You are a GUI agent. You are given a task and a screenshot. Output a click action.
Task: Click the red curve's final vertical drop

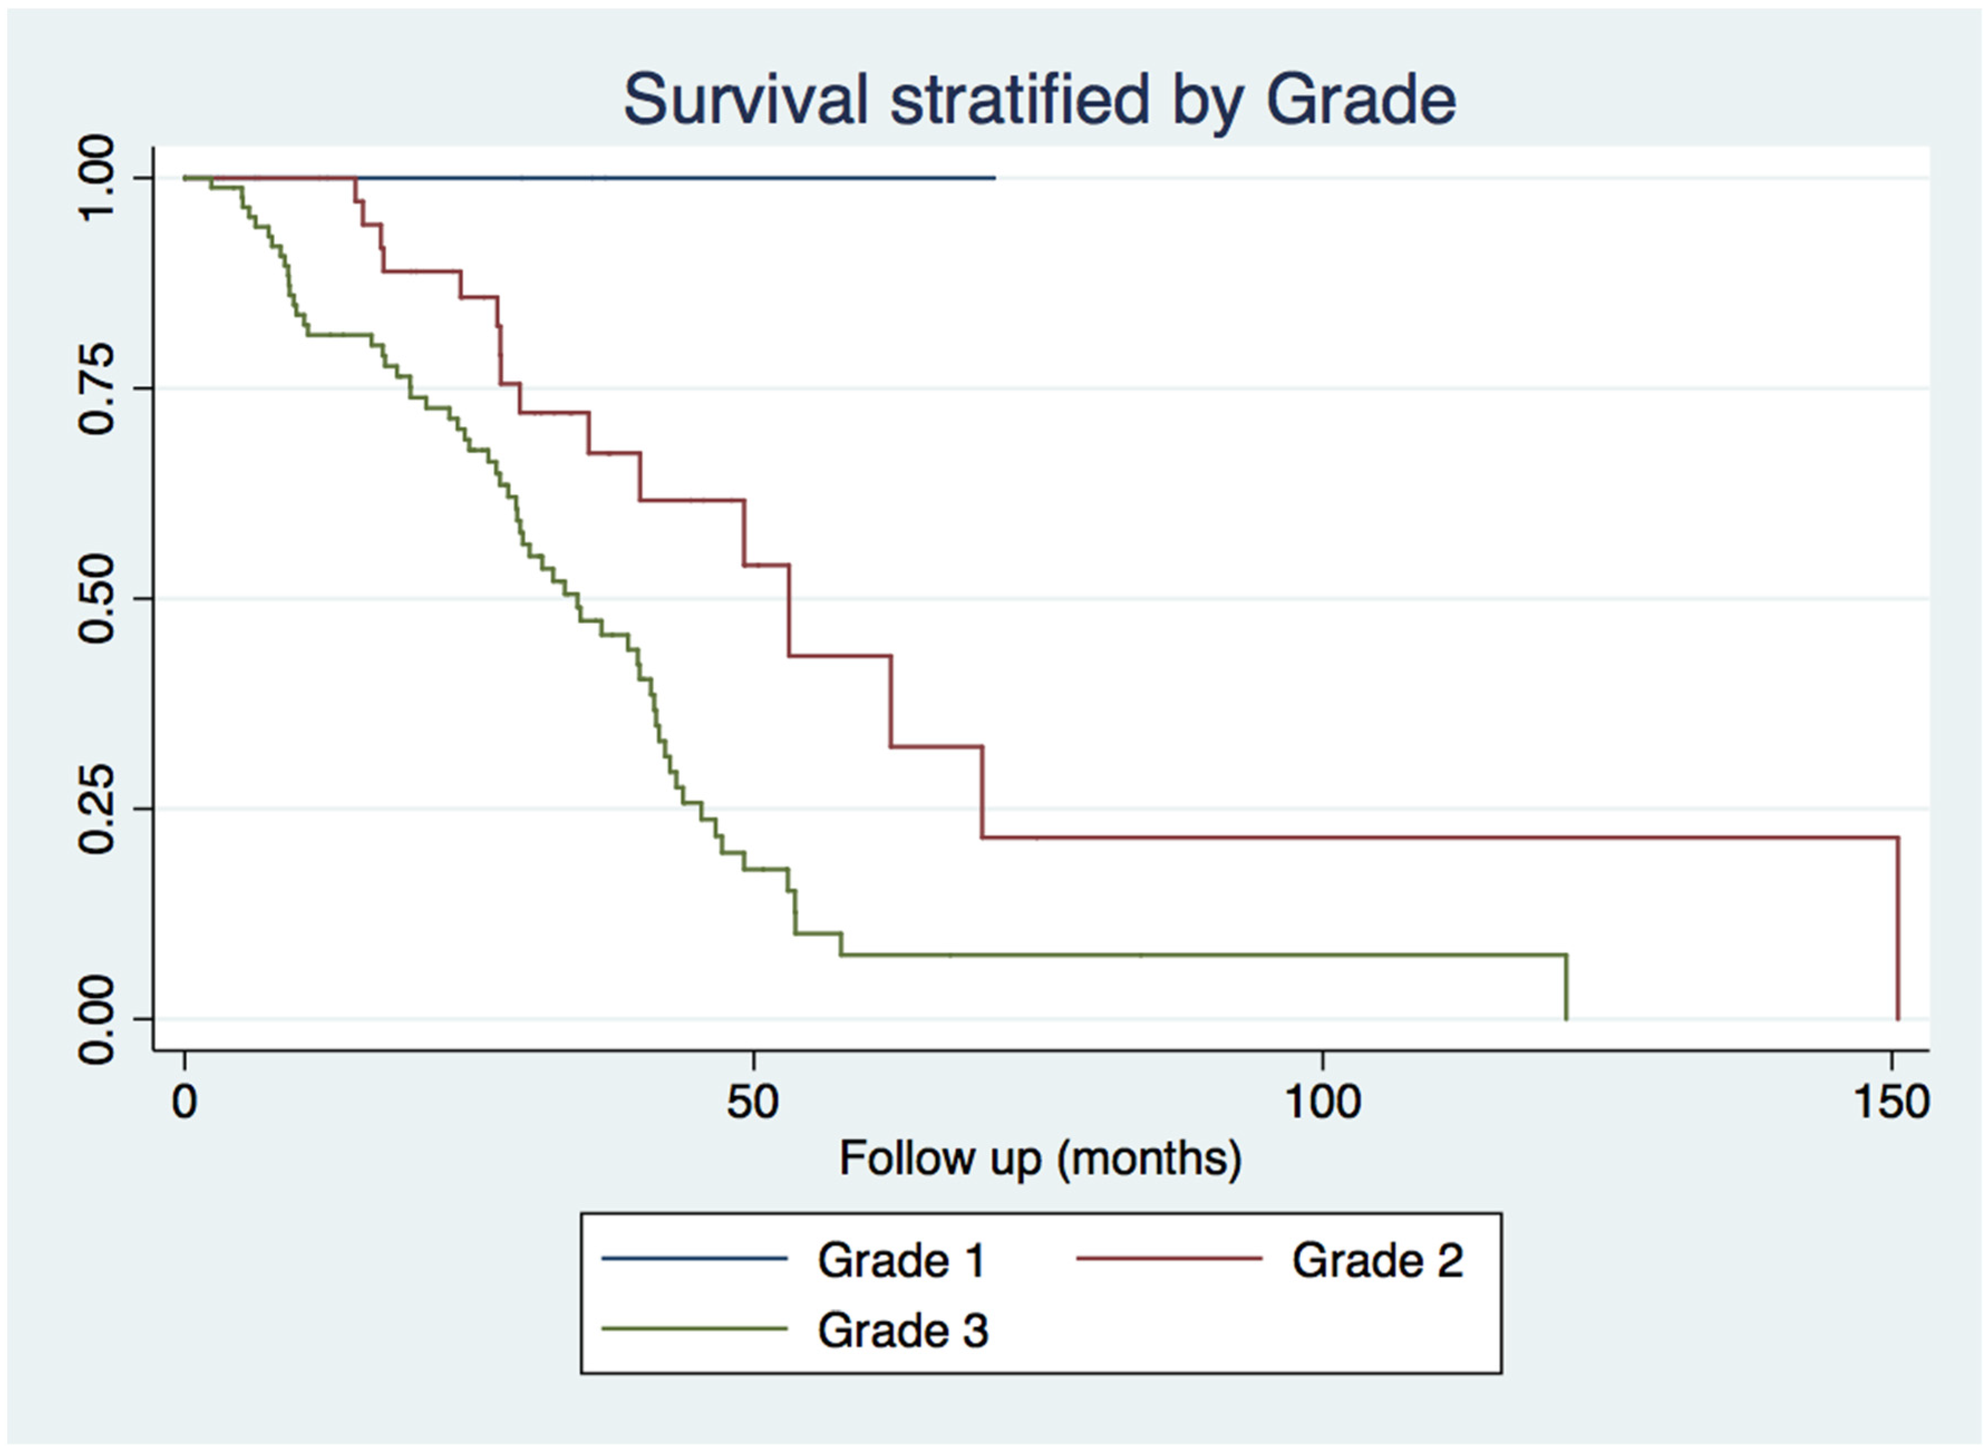[1897, 928]
